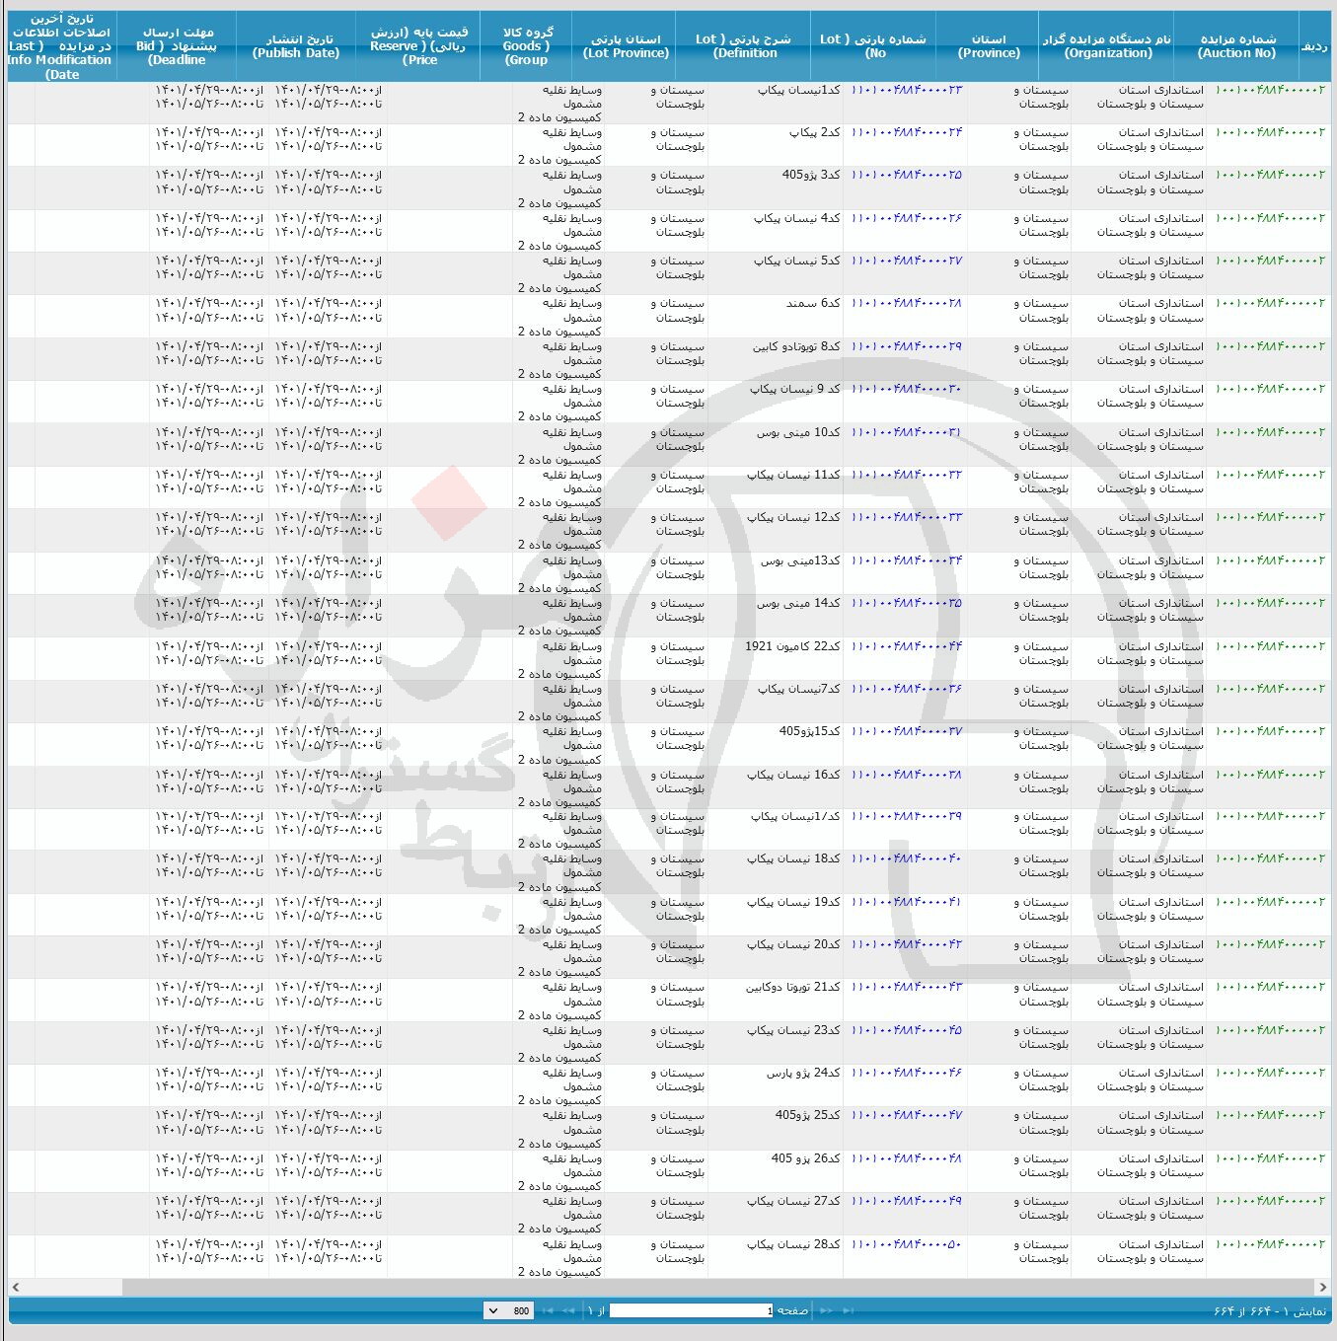
Task: Sort by the Auction No column header
Action: (1236, 46)
